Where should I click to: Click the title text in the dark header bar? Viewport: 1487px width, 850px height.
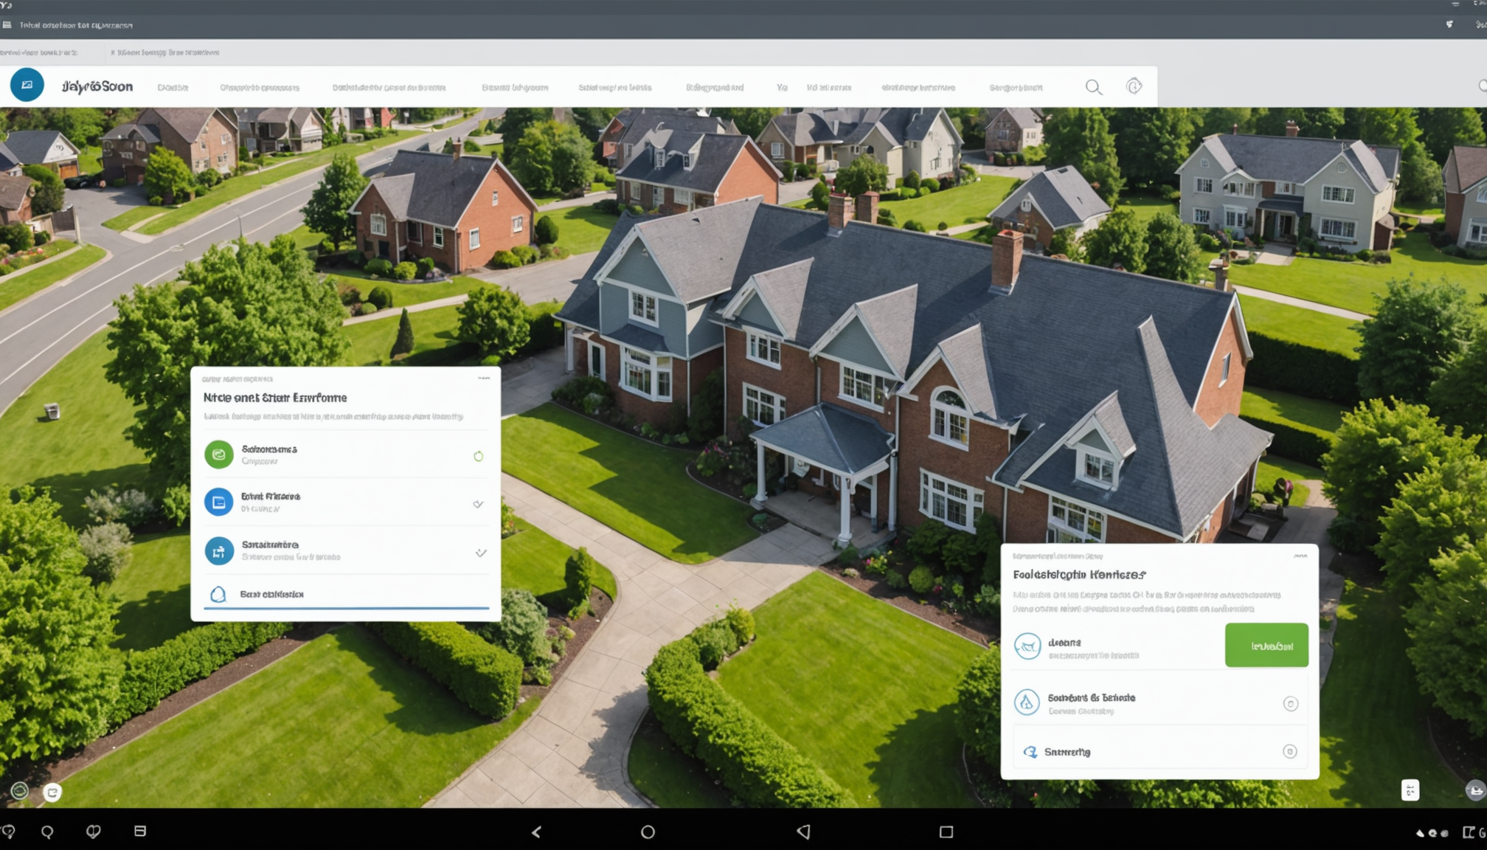(76, 25)
